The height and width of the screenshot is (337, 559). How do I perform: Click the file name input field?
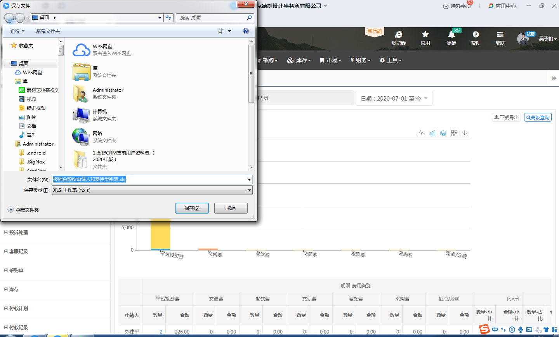[149, 179]
